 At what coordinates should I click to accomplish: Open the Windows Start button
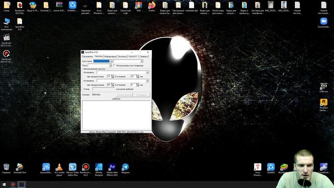(4, 184)
